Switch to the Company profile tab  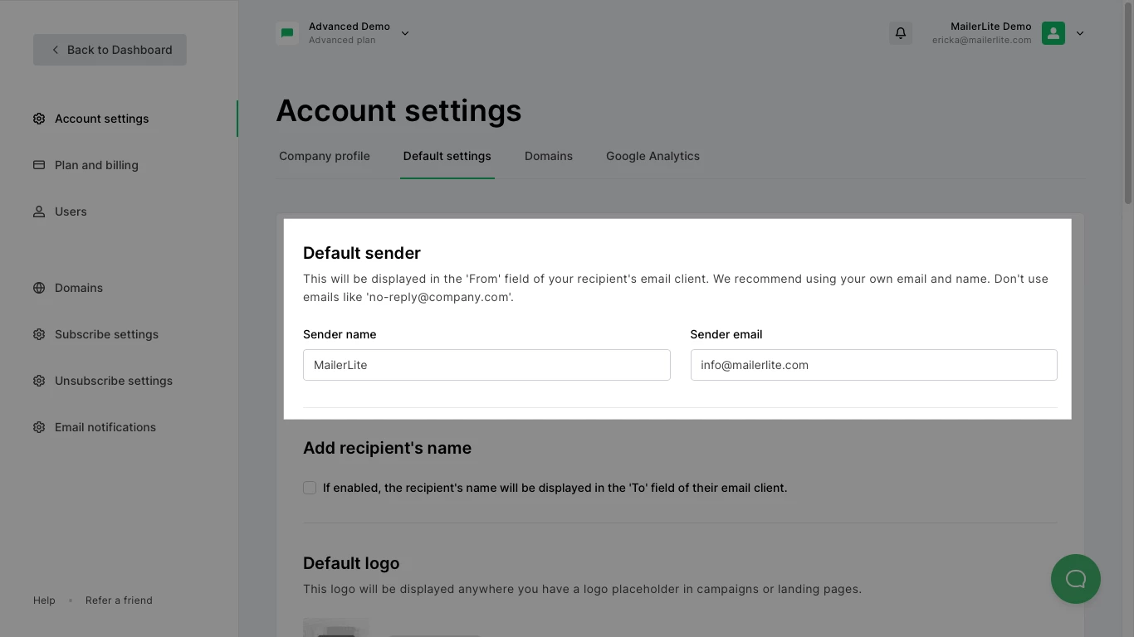click(325, 156)
